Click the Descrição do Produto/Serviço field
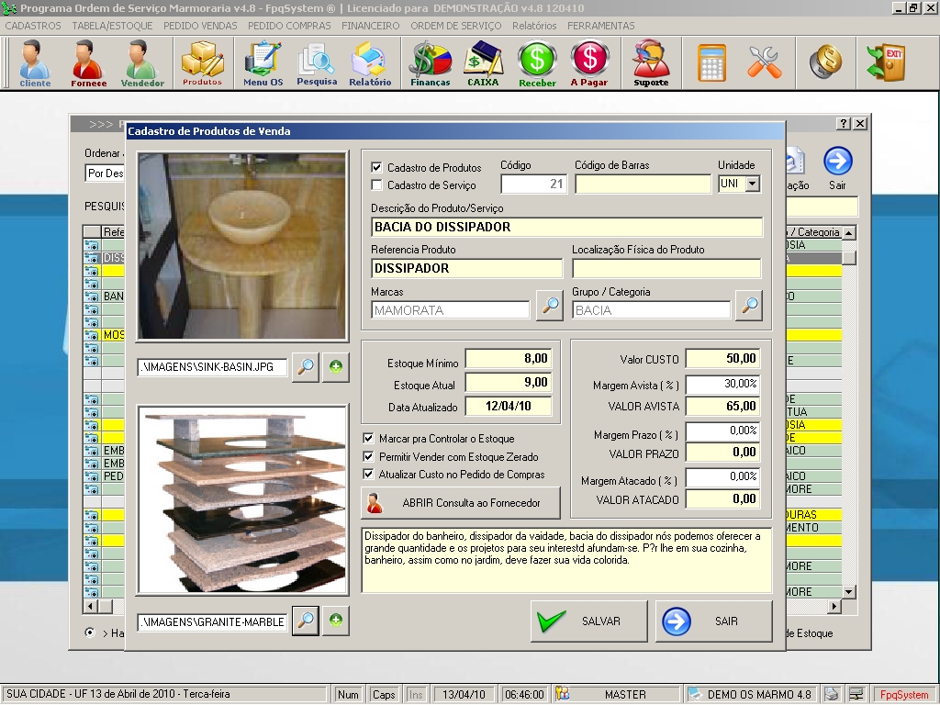 [566, 227]
